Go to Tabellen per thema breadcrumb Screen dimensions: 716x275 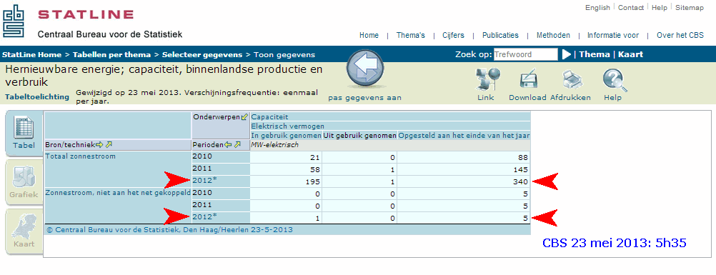(x=112, y=55)
